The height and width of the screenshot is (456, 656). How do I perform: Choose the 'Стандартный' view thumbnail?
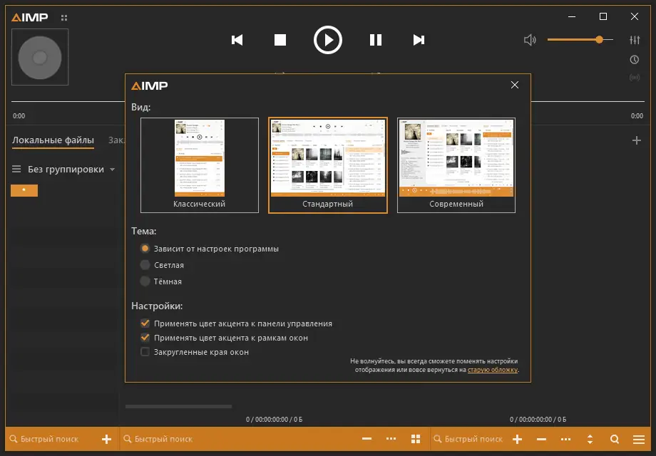click(327, 165)
